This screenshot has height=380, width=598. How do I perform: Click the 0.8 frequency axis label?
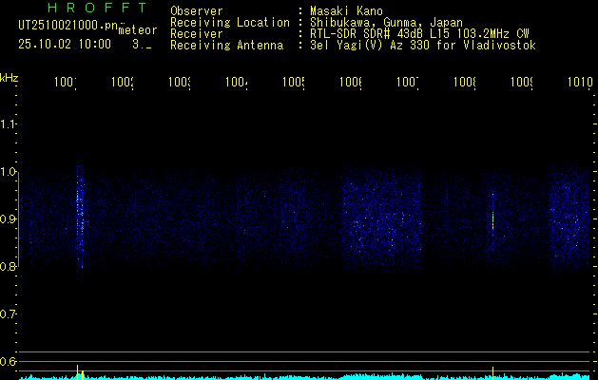pos(8,266)
